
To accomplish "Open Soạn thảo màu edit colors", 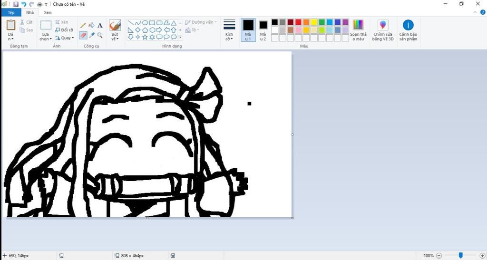I will (358, 30).
